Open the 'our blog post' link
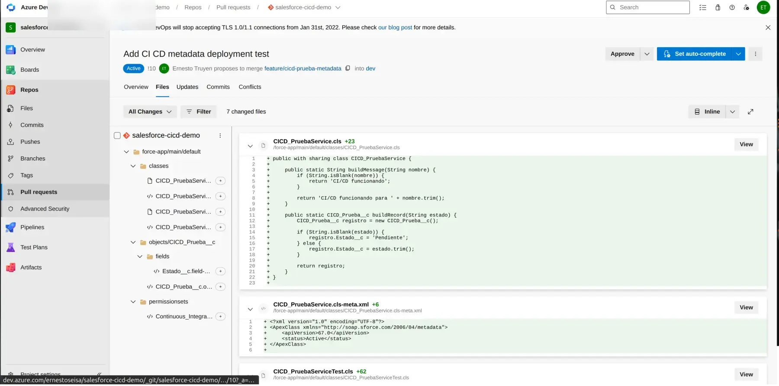Image resolution: width=779 pixels, height=386 pixels. pyautogui.click(x=395, y=28)
